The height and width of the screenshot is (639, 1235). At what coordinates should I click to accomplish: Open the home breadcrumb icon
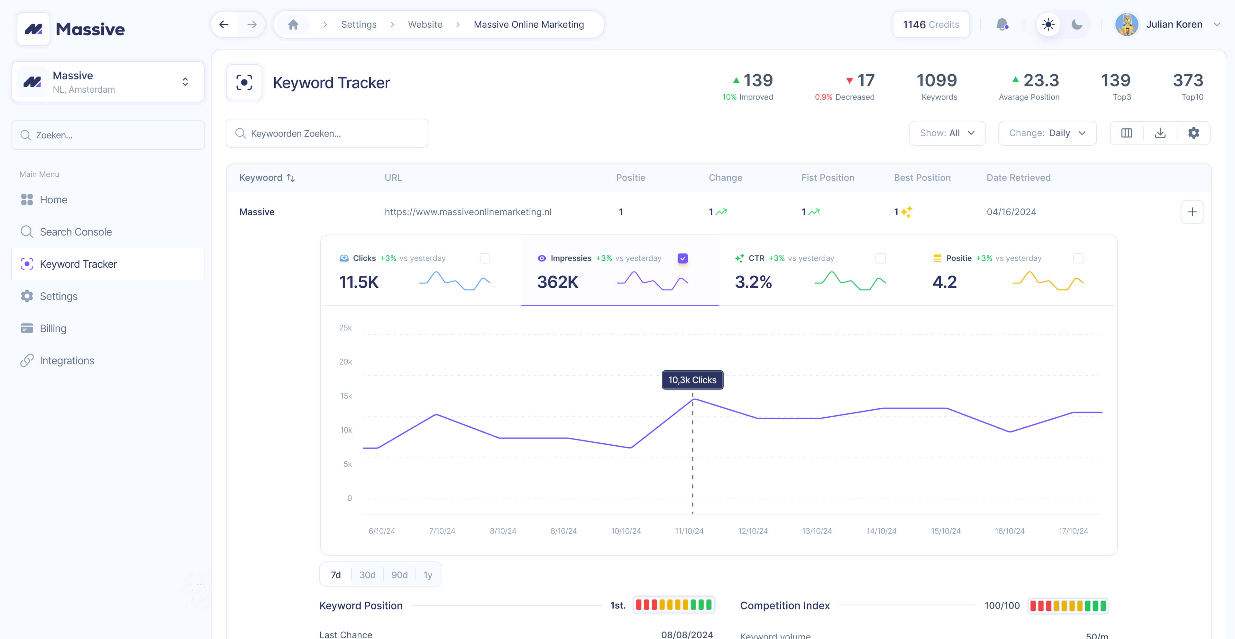coord(293,24)
